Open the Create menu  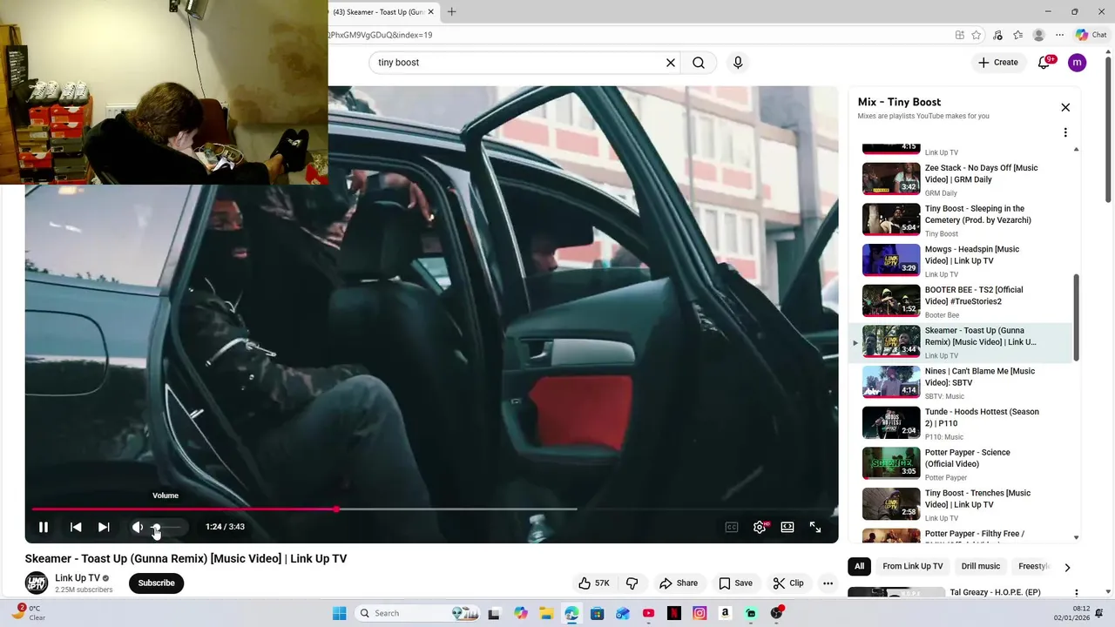[997, 63]
